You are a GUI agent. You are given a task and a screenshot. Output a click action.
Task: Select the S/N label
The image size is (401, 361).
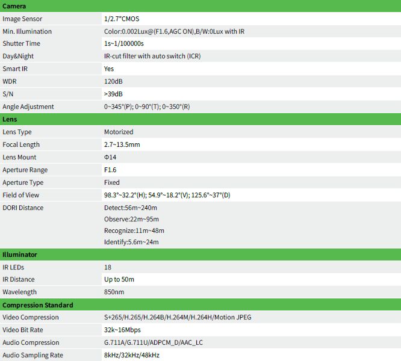coord(8,94)
